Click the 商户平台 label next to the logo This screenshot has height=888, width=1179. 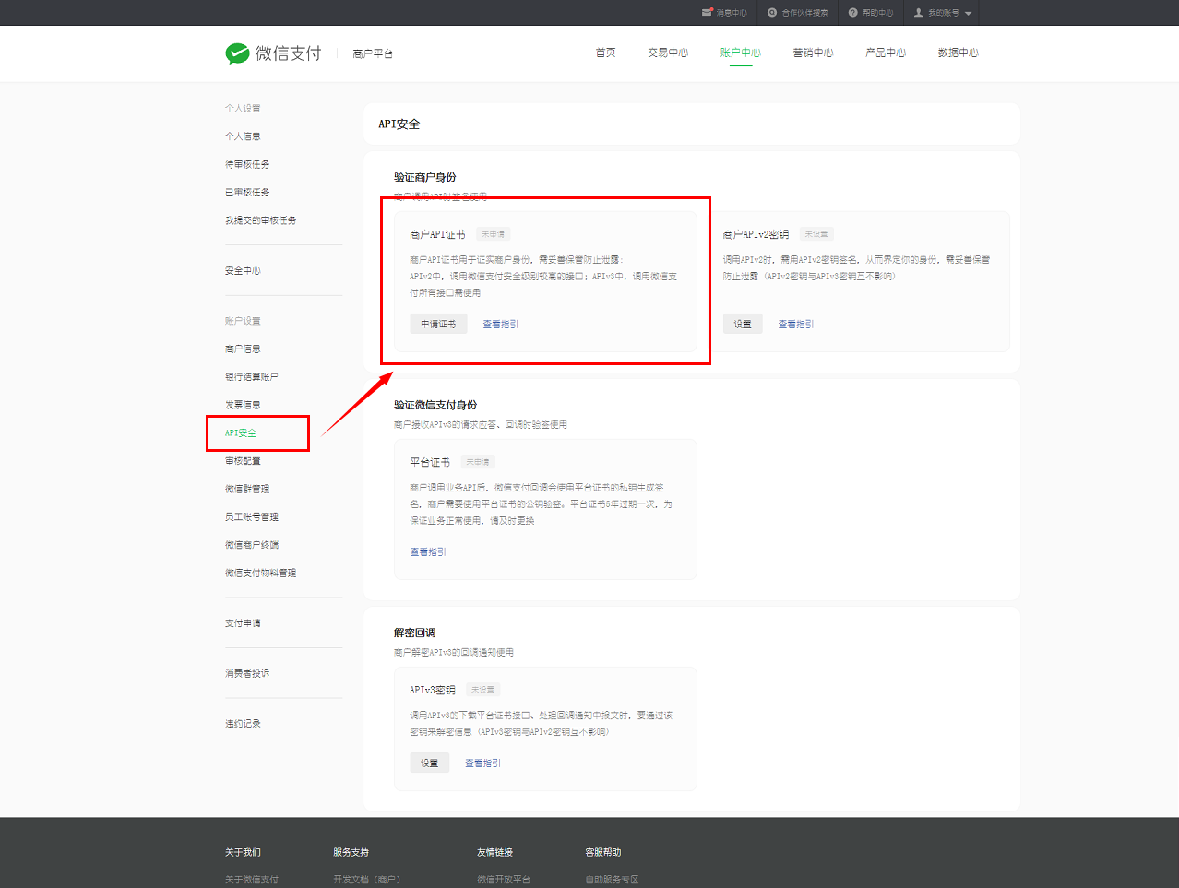pyautogui.click(x=373, y=53)
